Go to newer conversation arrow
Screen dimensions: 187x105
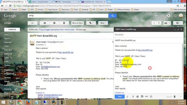point(154,23)
